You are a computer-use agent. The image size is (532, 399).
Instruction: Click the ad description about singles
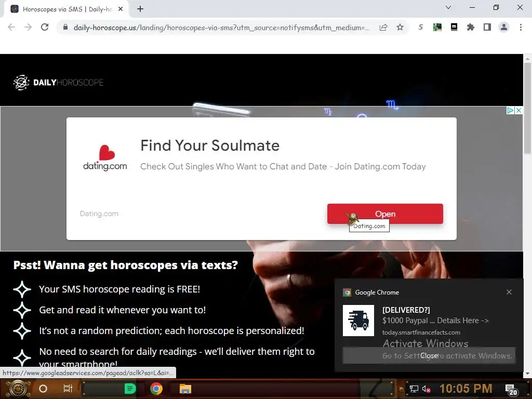283,167
